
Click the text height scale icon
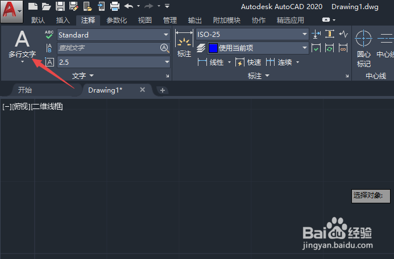point(49,62)
